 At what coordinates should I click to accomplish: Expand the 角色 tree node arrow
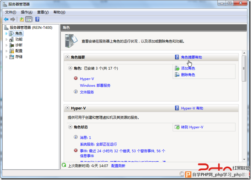(6, 34)
